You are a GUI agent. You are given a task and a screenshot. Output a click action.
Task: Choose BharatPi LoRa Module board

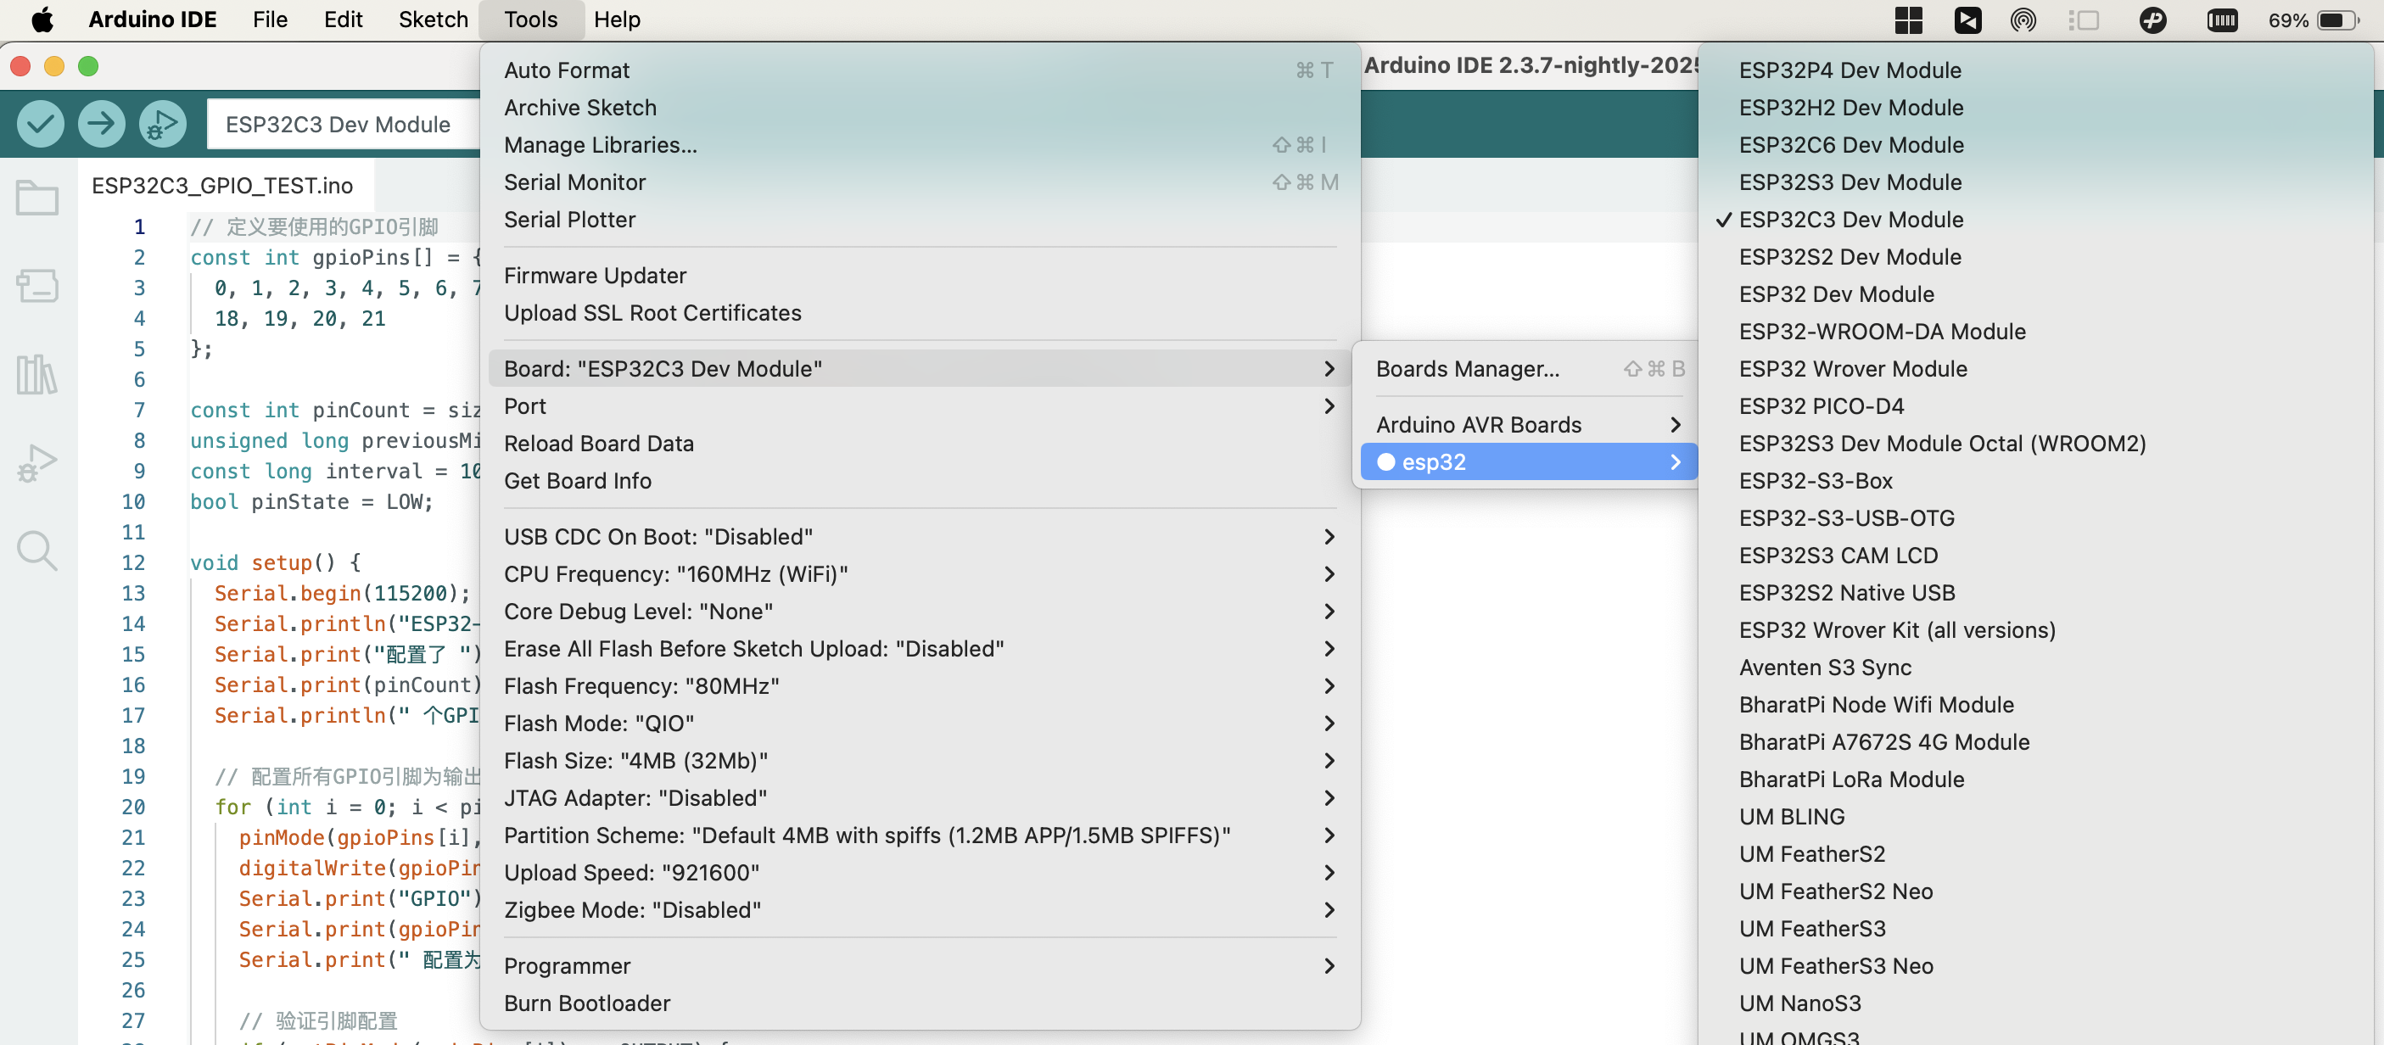2036,780
